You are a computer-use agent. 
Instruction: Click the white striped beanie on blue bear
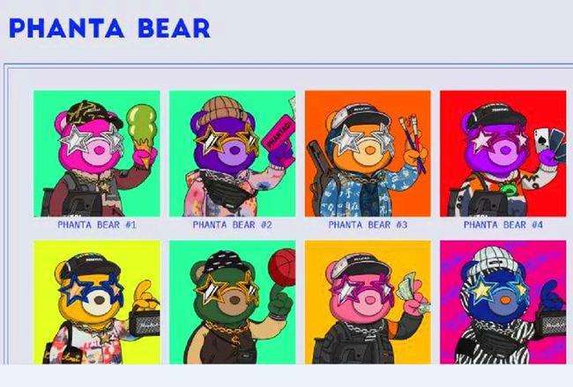tap(495, 259)
